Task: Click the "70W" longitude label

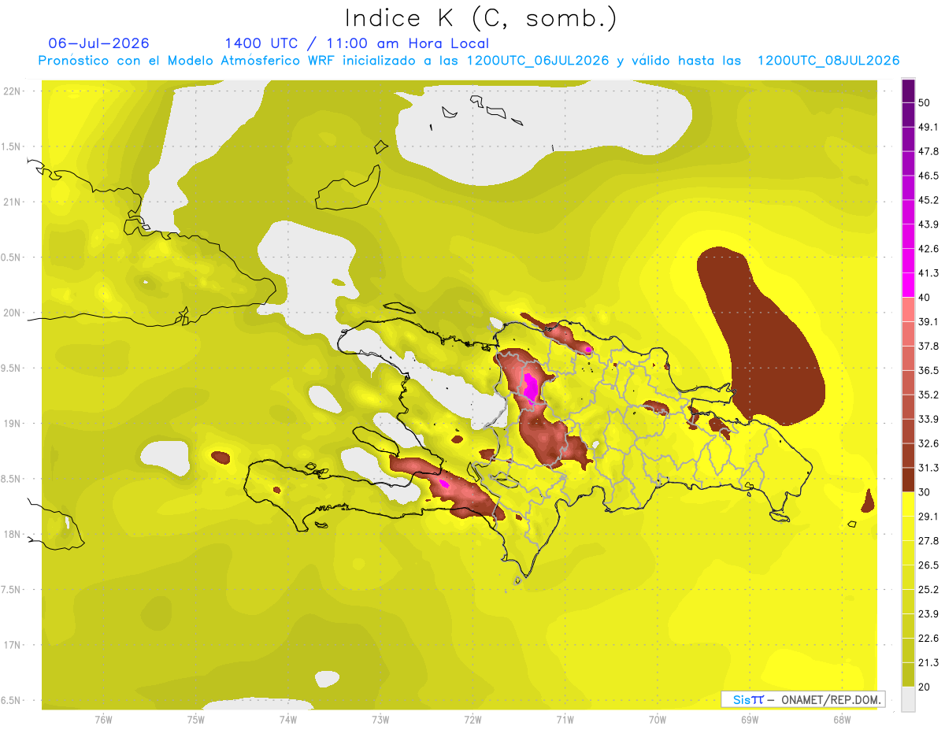Action: [658, 719]
